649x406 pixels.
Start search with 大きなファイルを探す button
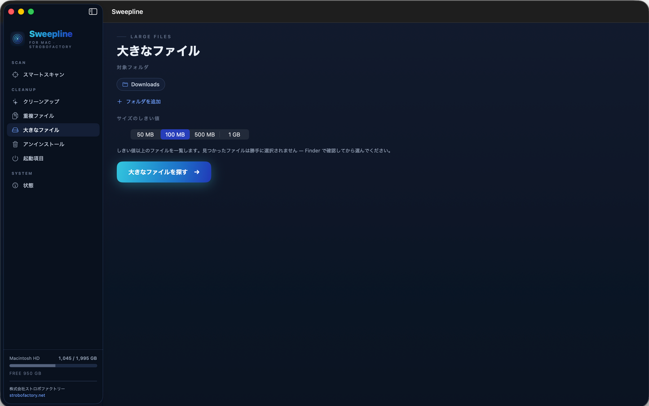click(164, 172)
